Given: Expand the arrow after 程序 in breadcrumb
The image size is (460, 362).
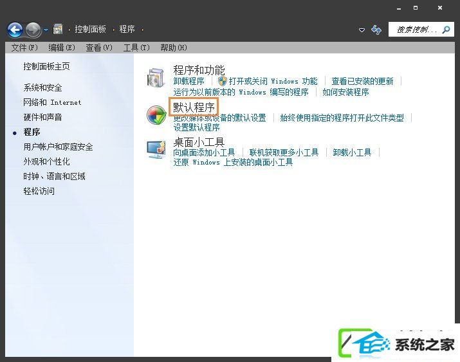Looking at the screenshot, I should (143, 30).
